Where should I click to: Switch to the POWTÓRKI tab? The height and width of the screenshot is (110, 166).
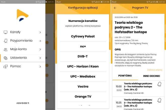point(125,76)
